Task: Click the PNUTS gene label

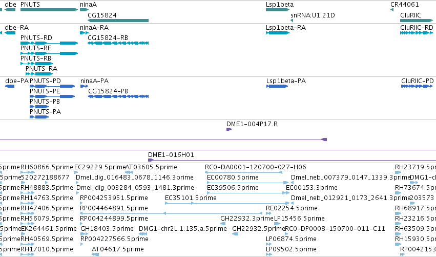Action: pyautogui.click(x=30, y=5)
